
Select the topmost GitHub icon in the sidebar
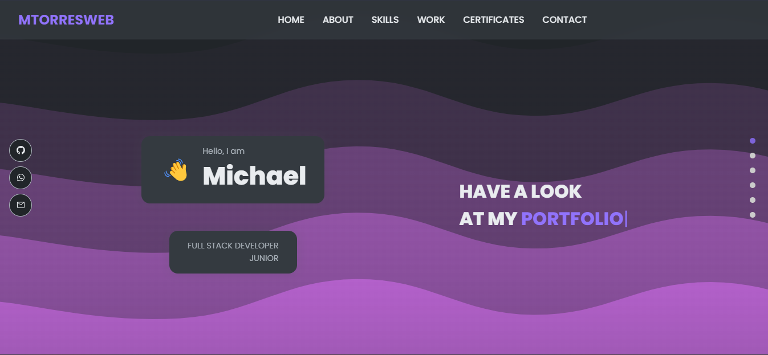point(21,150)
